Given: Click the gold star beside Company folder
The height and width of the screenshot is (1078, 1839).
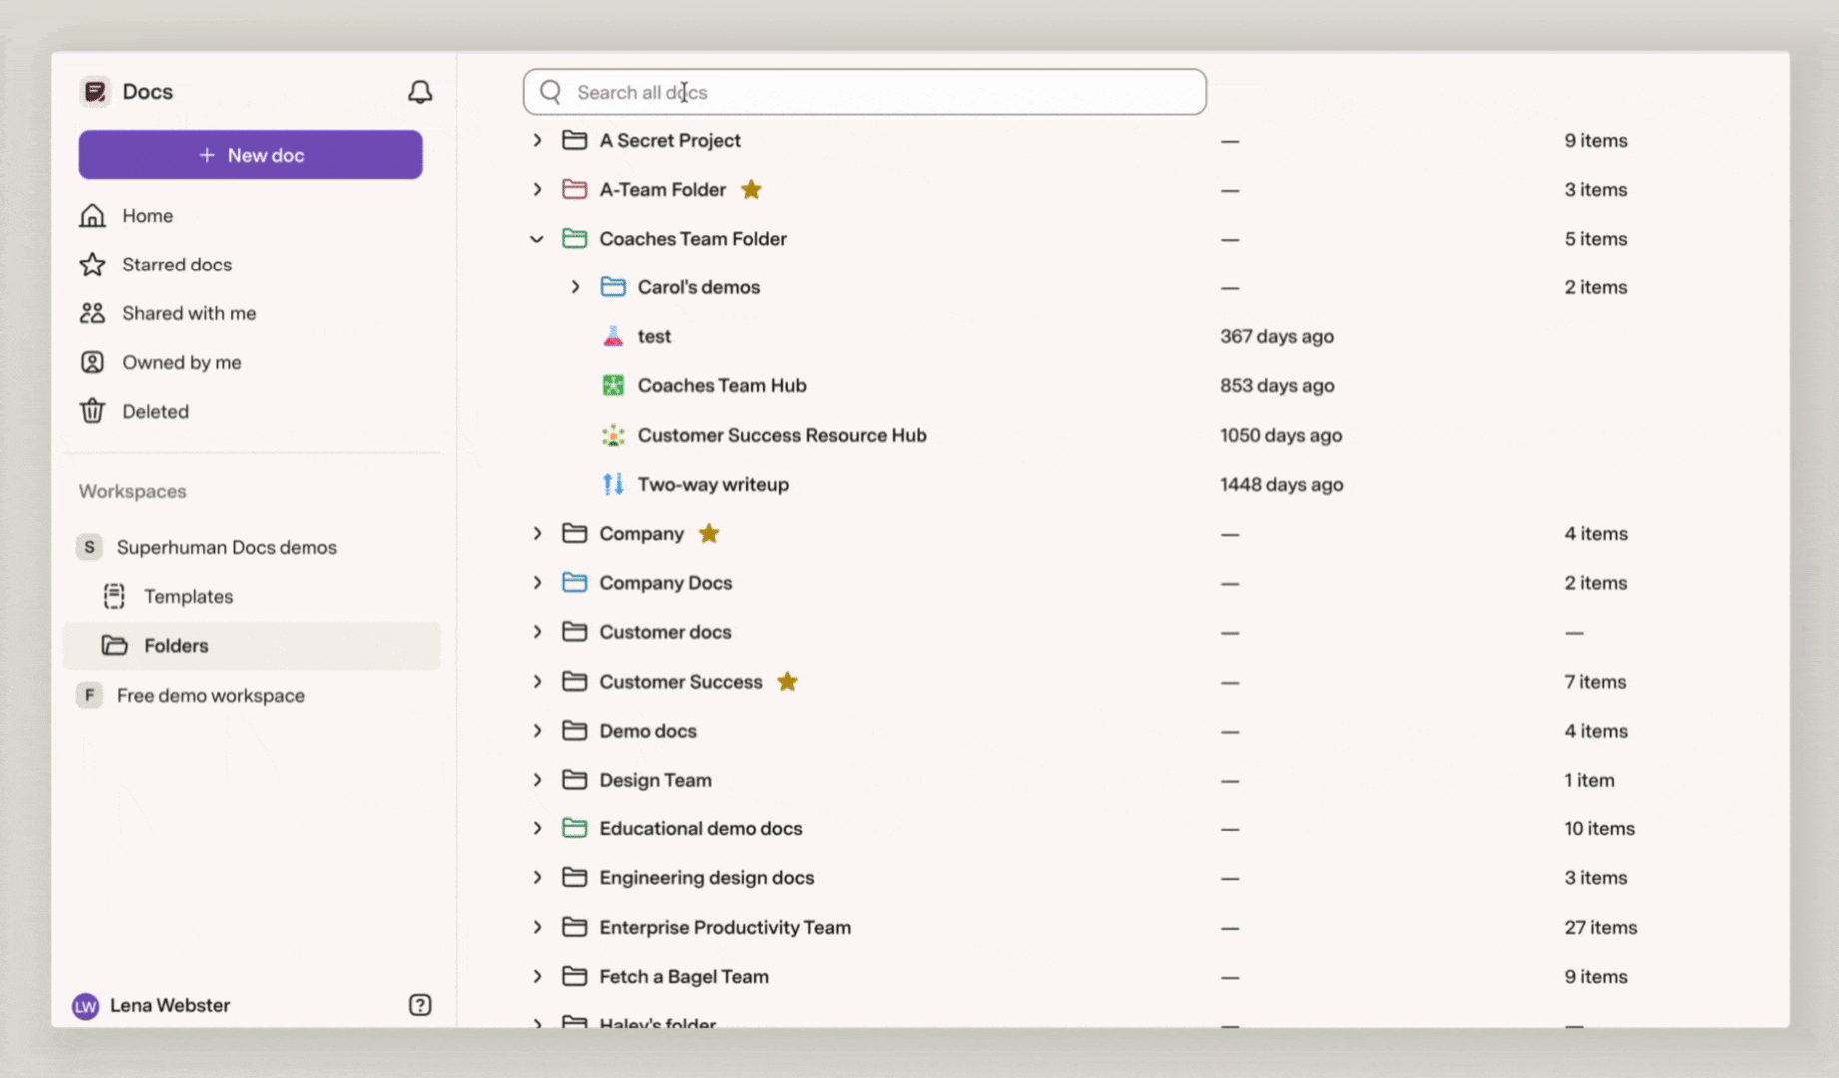Looking at the screenshot, I should tap(709, 533).
